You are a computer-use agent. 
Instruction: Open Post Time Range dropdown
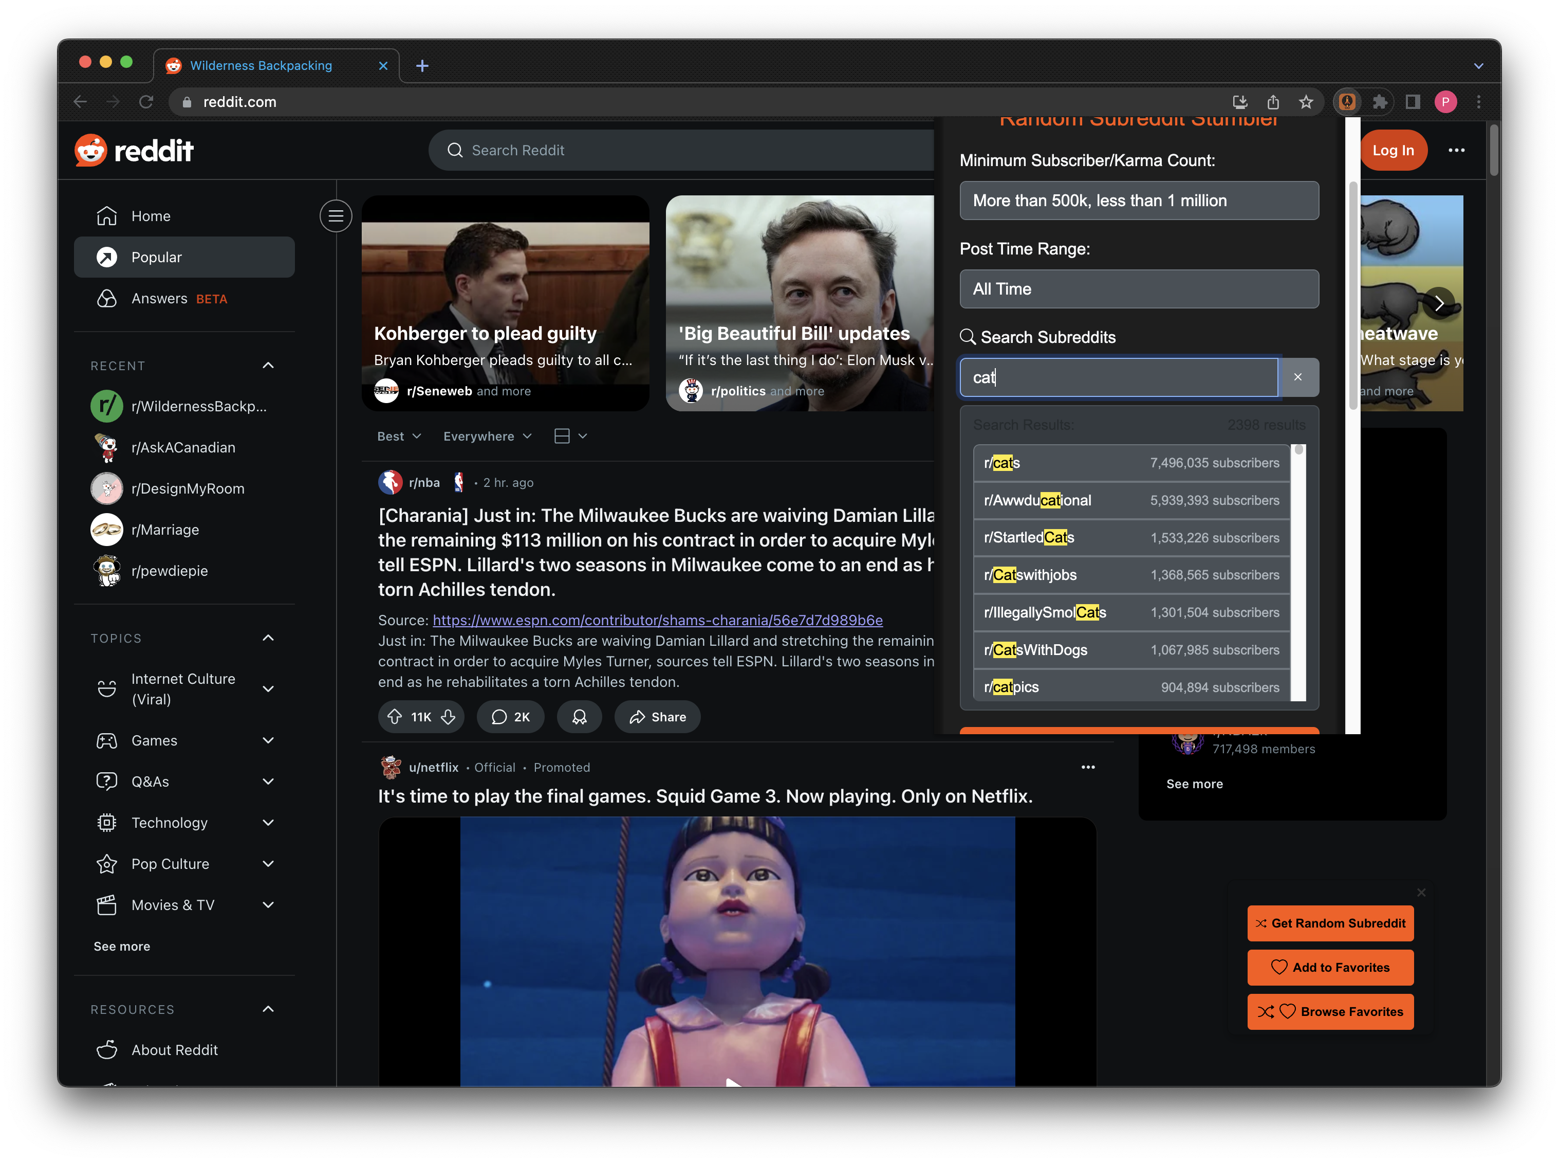(1138, 288)
